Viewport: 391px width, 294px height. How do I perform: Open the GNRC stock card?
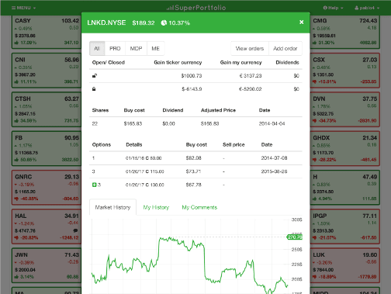47,188
